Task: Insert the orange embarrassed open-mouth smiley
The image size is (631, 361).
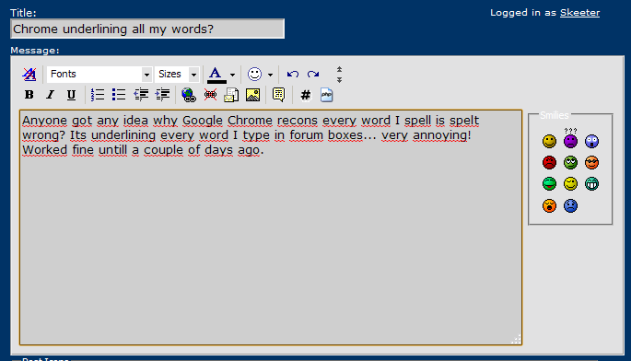Action: pos(549,205)
